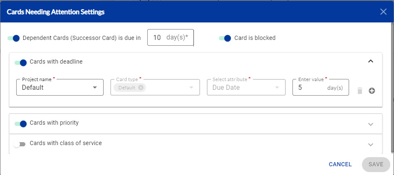The image size is (394, 175).
Task: Turn off Cards with deadline switch
Action: (x=21, y=62)
